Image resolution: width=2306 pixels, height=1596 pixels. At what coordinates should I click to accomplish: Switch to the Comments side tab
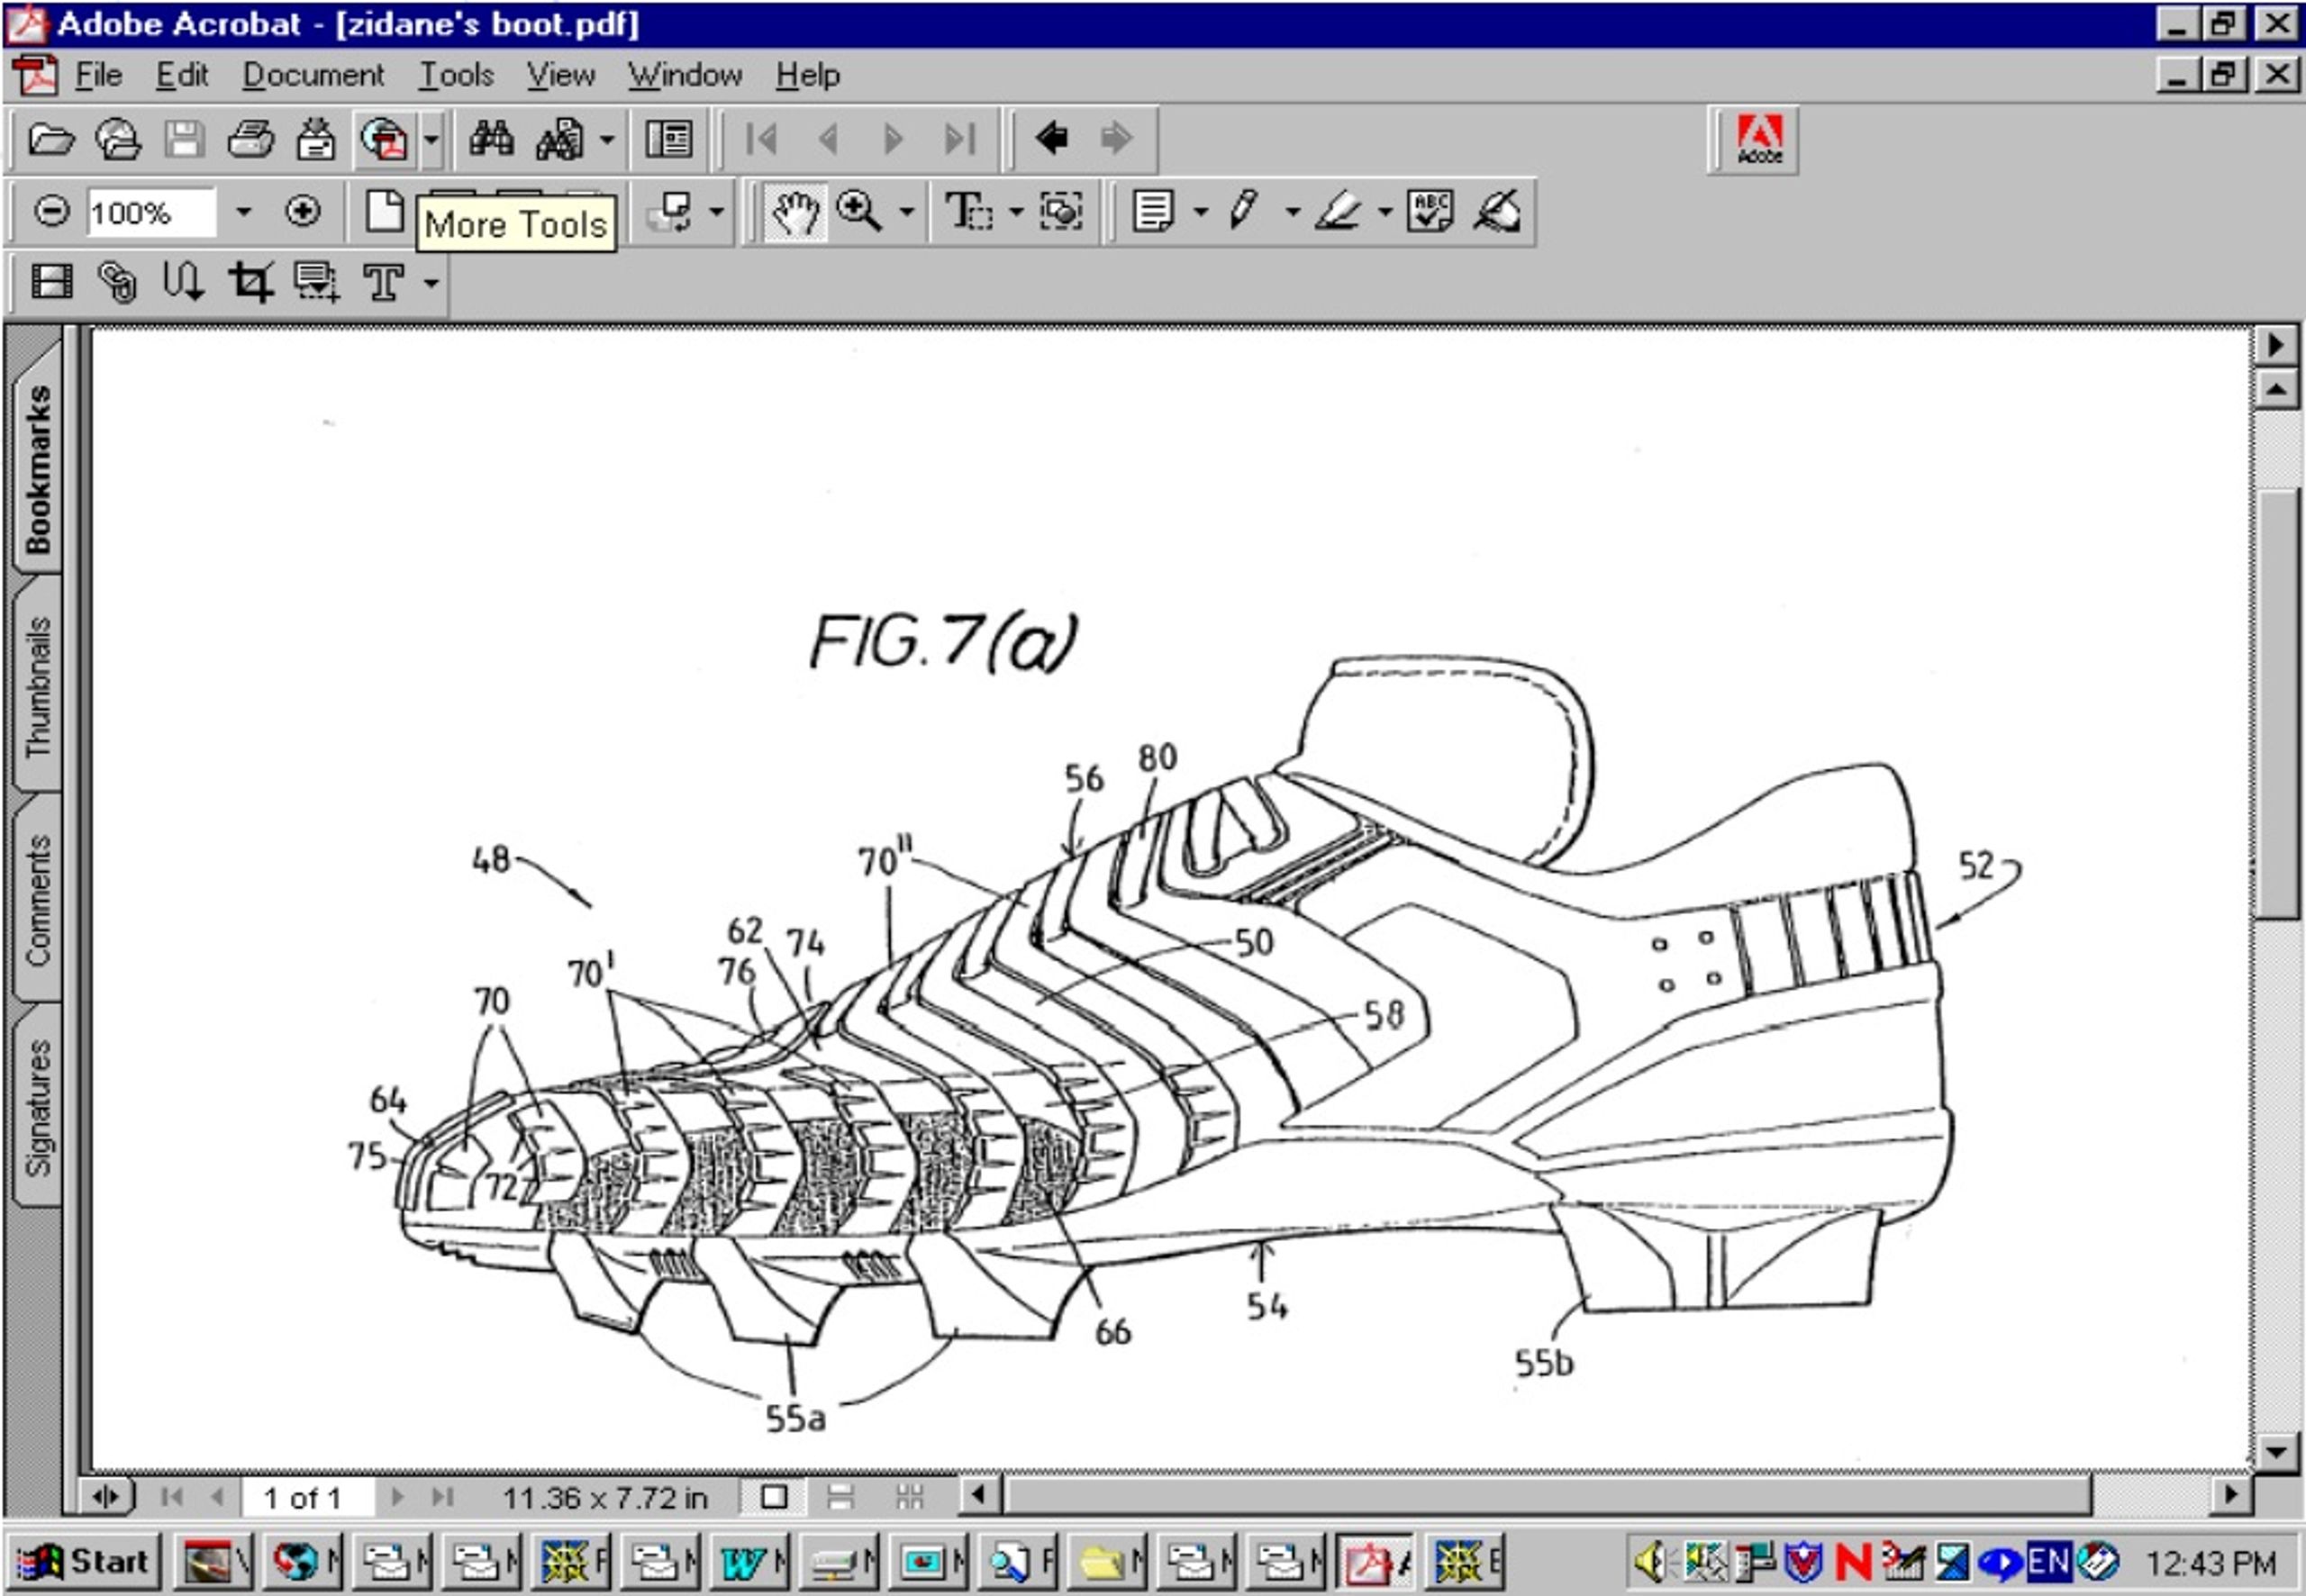37,900
